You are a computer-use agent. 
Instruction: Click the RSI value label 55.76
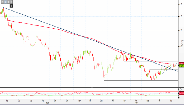click(181, 93)
